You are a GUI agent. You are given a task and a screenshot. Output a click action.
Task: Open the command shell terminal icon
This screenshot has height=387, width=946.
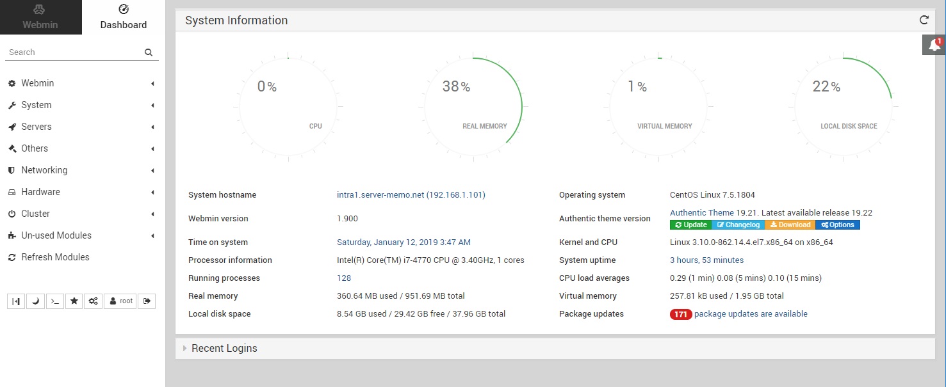coord(55,301)
